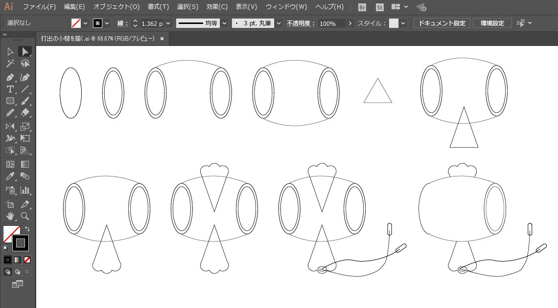Image resolution: width=558 pixels, height=308 pixels.
Task: Set paint mode to Gradient
Action: pyautogui.click(x=18, y=260)
